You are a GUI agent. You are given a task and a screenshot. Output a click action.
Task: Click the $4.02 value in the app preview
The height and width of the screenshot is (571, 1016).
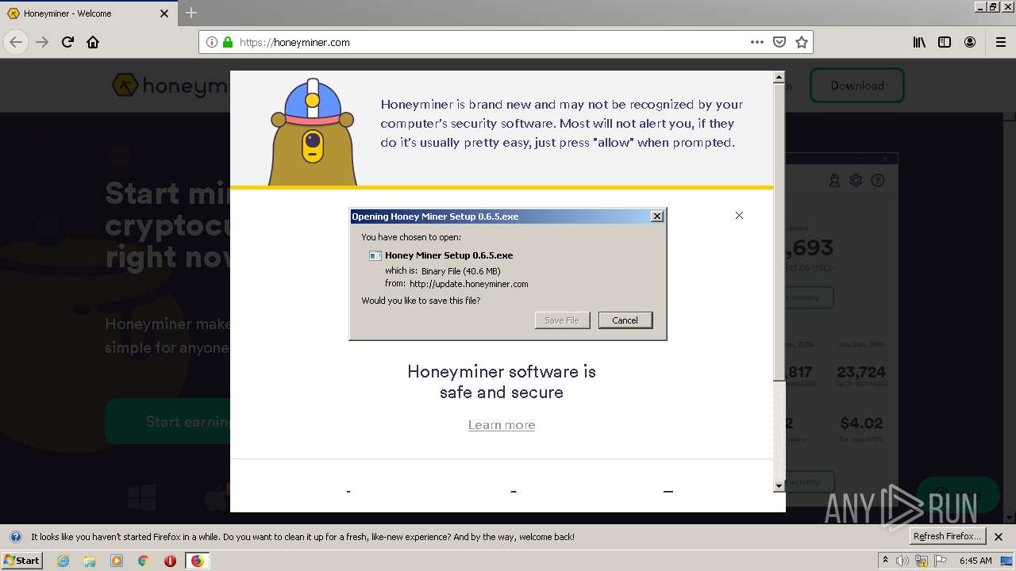861,423
